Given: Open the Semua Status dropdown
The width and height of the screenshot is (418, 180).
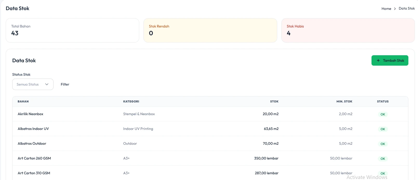Looking at the screenshot, I should coord(33,84).
